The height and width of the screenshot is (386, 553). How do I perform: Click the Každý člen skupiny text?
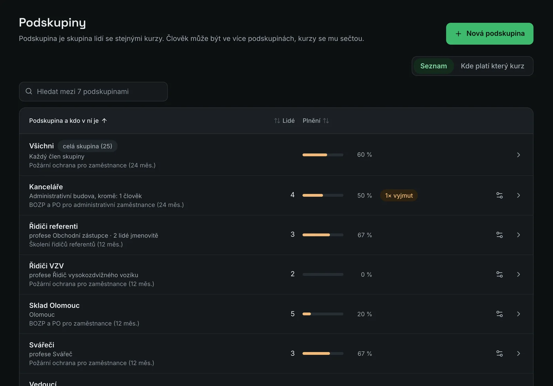[x=57, y=156]
